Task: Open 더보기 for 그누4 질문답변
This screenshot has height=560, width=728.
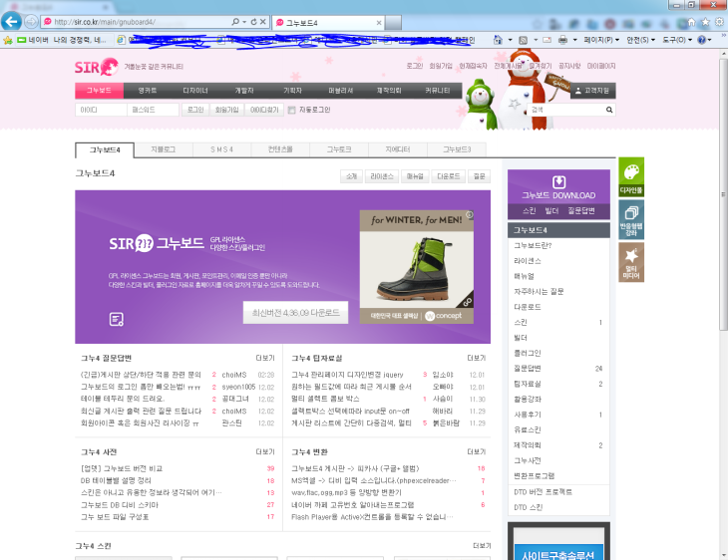Action: click(x=265, y=358)
